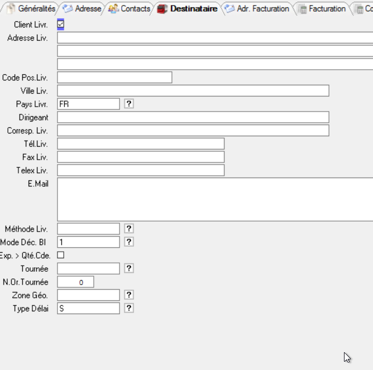This screenshot has width=373, height=370.
Task: Click the first Adresse Liv. input field
Action: [x=214, y=38]
